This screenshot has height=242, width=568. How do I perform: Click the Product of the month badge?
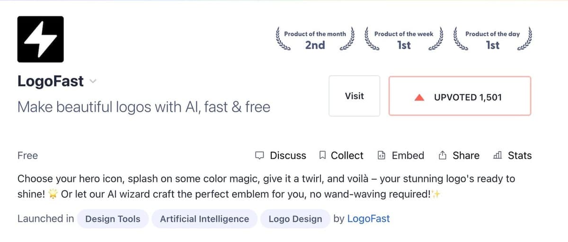click(x=315, y=40)
